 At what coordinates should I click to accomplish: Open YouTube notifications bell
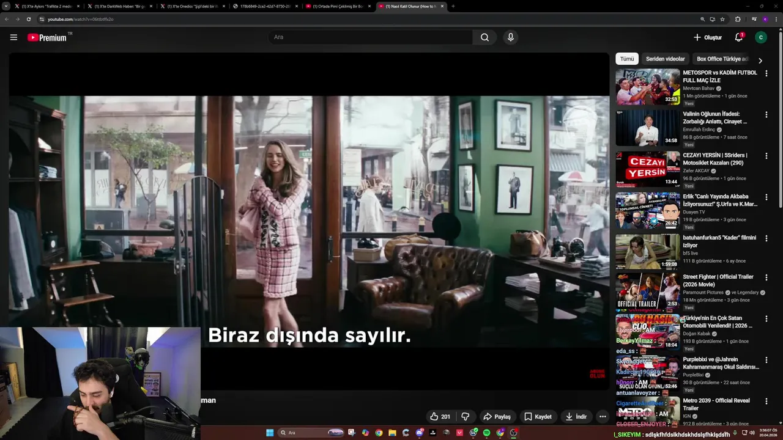pyautogui.click(x=739, y=37)
